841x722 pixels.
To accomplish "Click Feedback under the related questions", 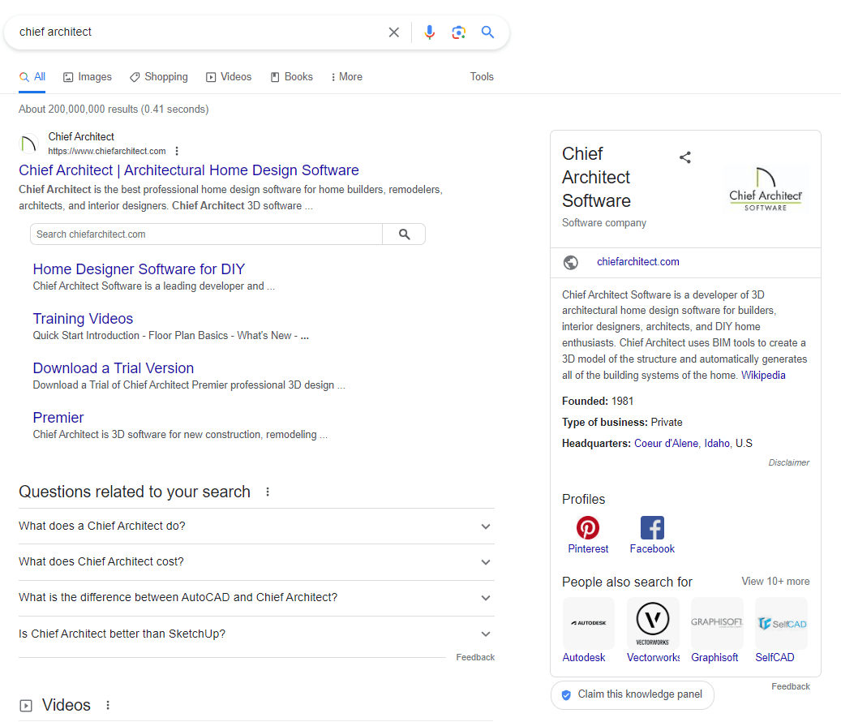I will coord(475,658).
